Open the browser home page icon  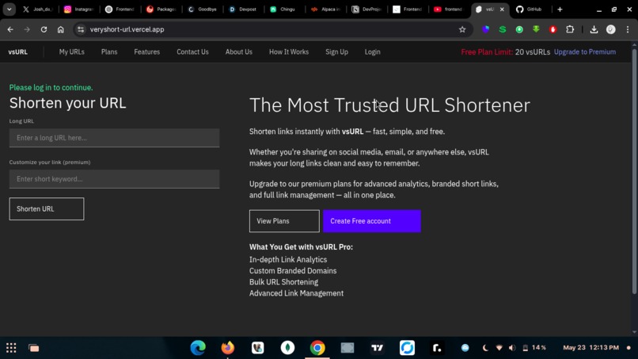point(61,29)
